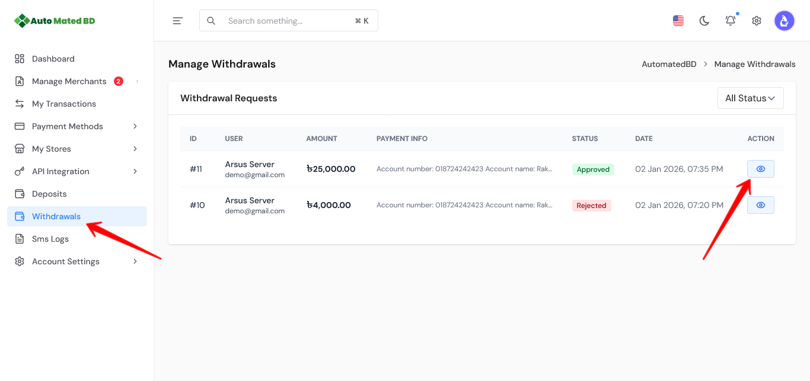
Task: Open the All Status filter dropdown
Action: coord(750,98)
